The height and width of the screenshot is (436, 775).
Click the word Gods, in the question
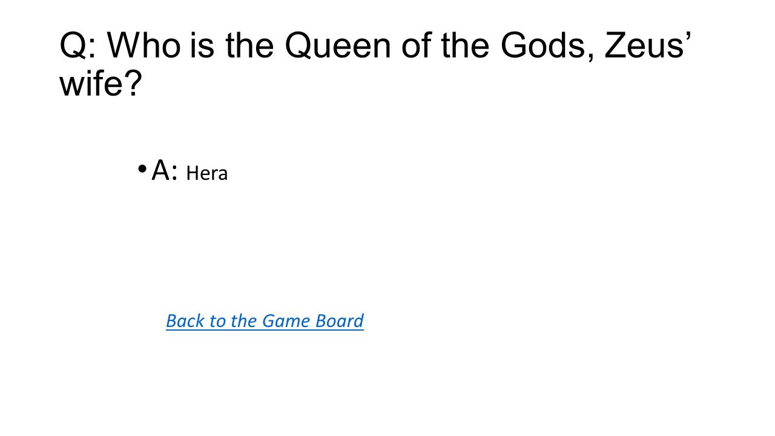click(548, 47)
